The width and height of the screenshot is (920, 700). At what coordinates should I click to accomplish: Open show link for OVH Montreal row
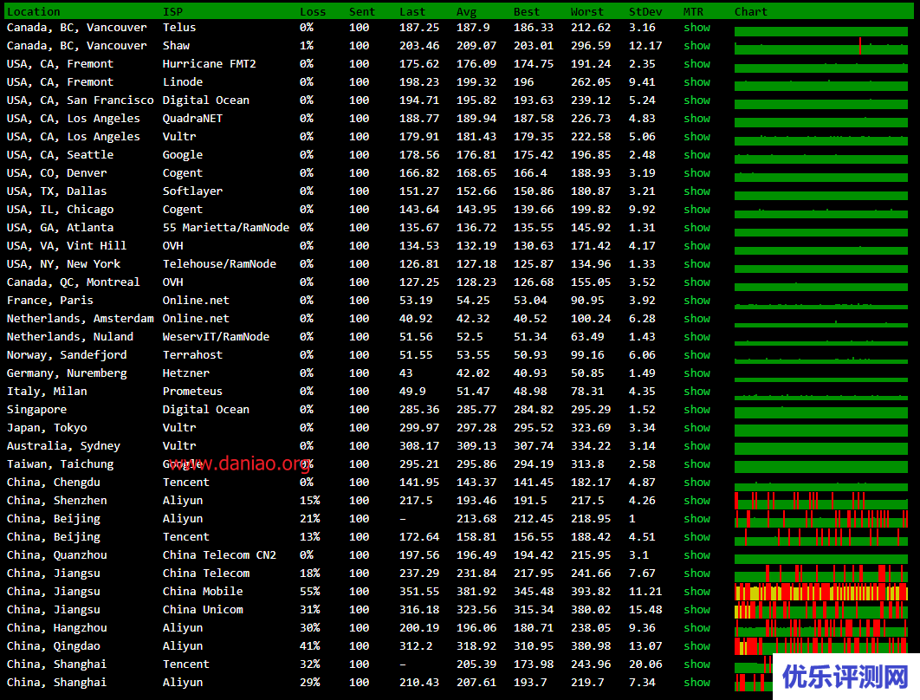pos(696,282)
